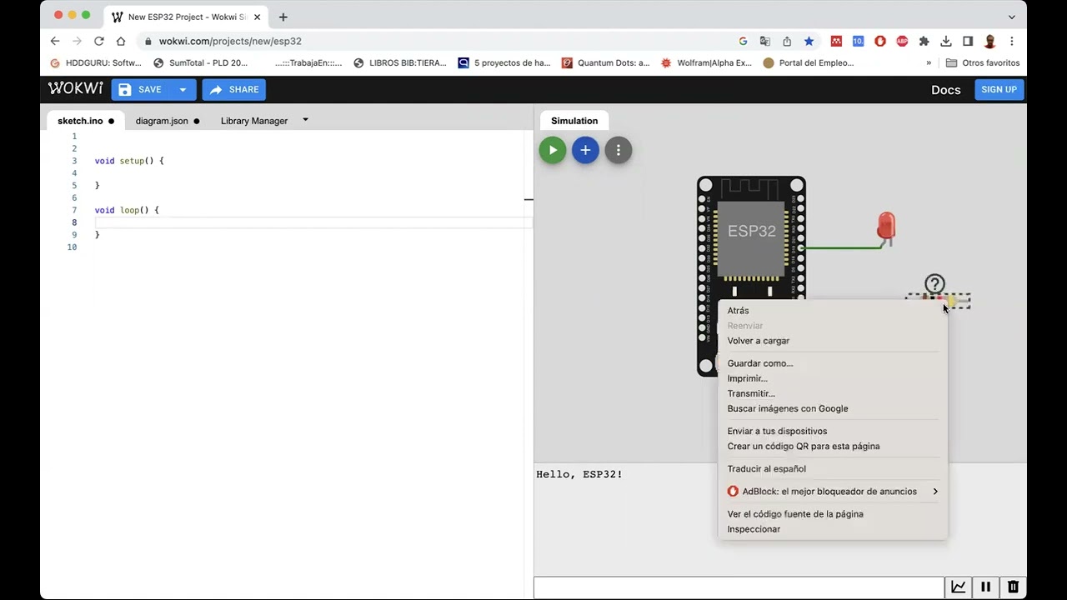Screen dimensions: 1067x600
Task: Reload the page with the refresh icon
Action: pos(99,41)
